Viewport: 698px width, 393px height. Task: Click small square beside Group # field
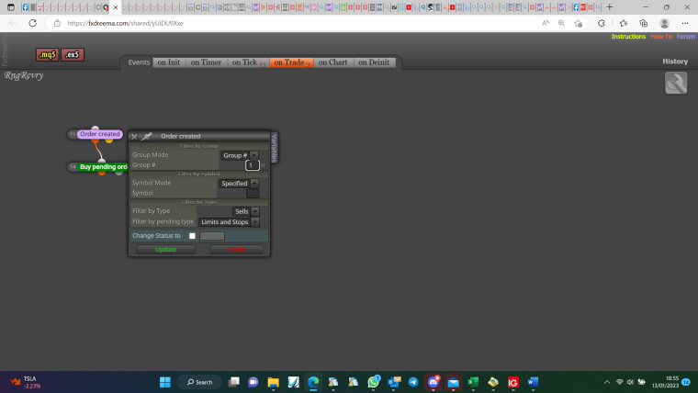[263, 165]
